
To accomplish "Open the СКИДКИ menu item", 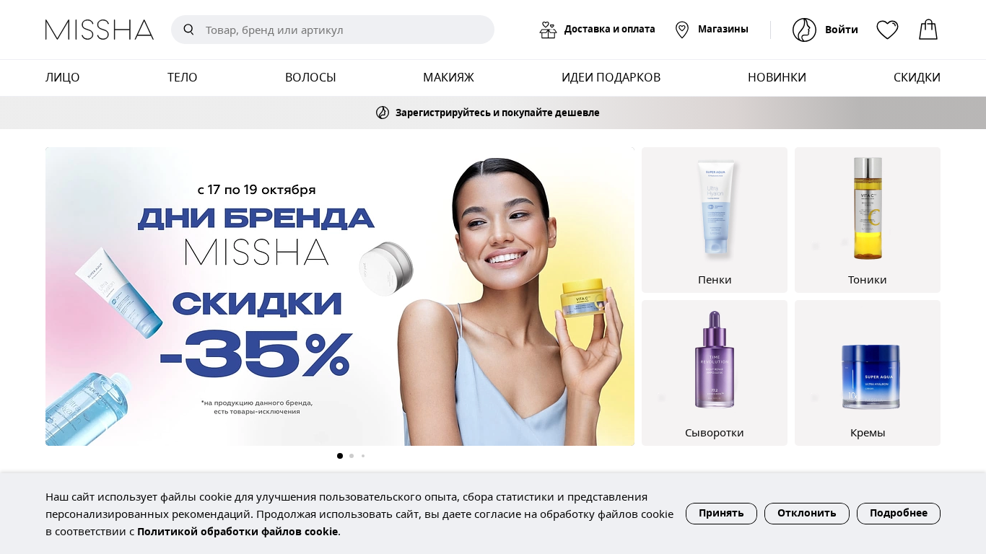I will [917, 77].
